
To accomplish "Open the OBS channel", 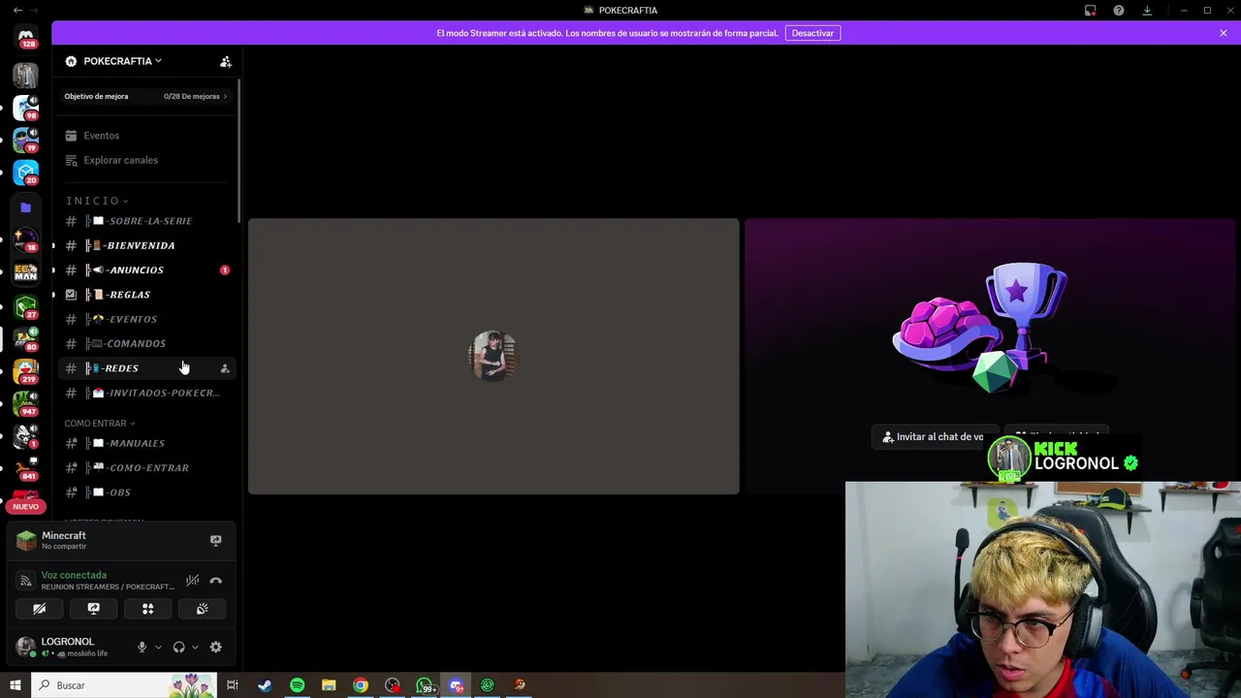I will click(x=146, y=492).
